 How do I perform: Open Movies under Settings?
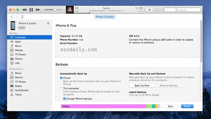30,50
